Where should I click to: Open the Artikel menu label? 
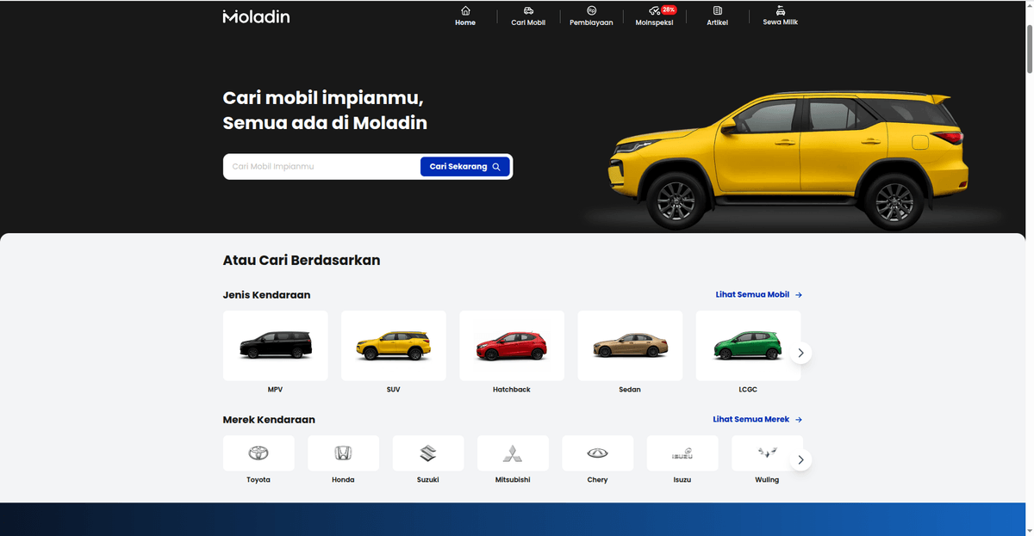[x=717, y=22]
